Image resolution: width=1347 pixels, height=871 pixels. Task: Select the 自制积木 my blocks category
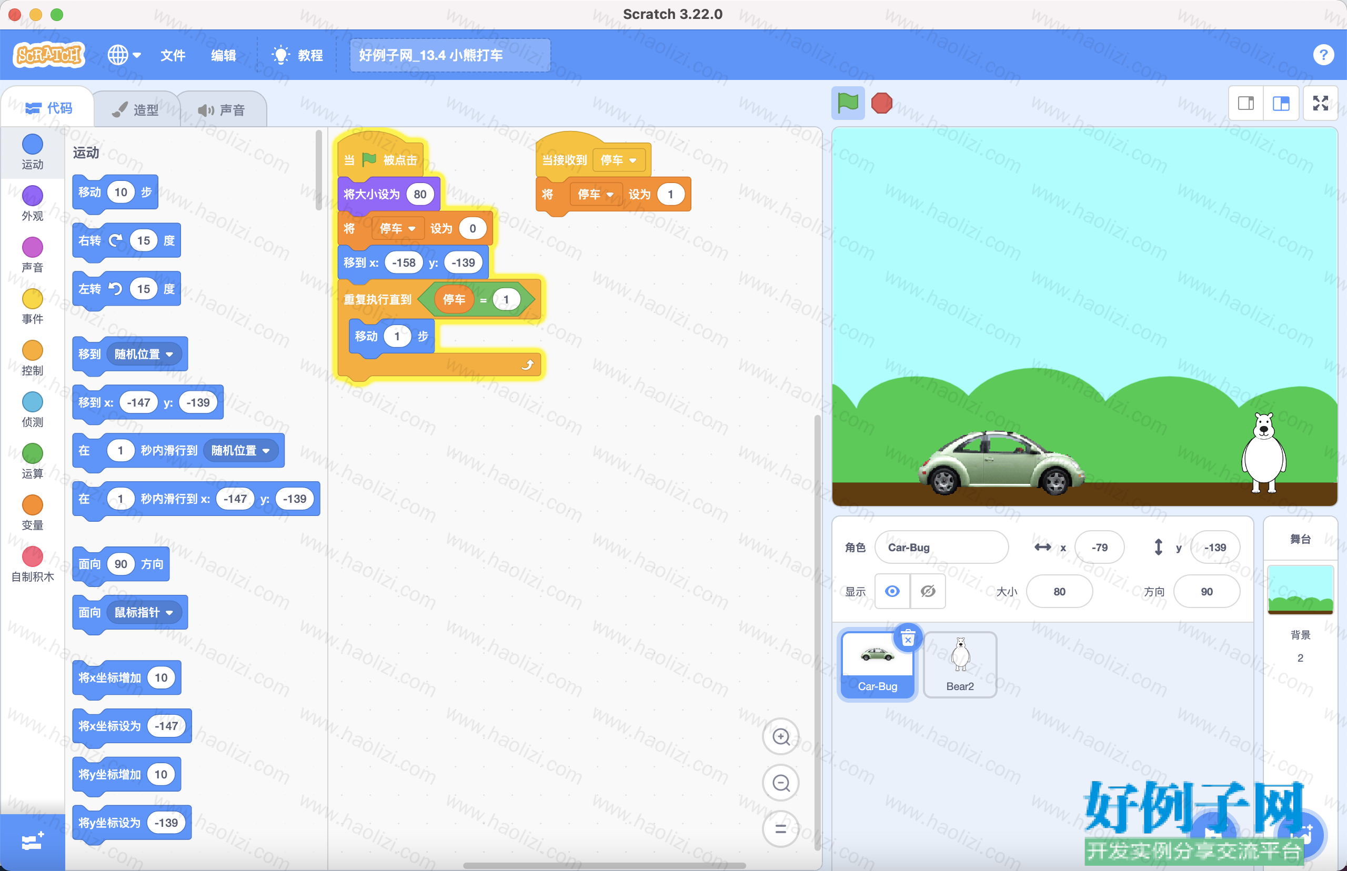pyautogui.click(x=32, y=564)
